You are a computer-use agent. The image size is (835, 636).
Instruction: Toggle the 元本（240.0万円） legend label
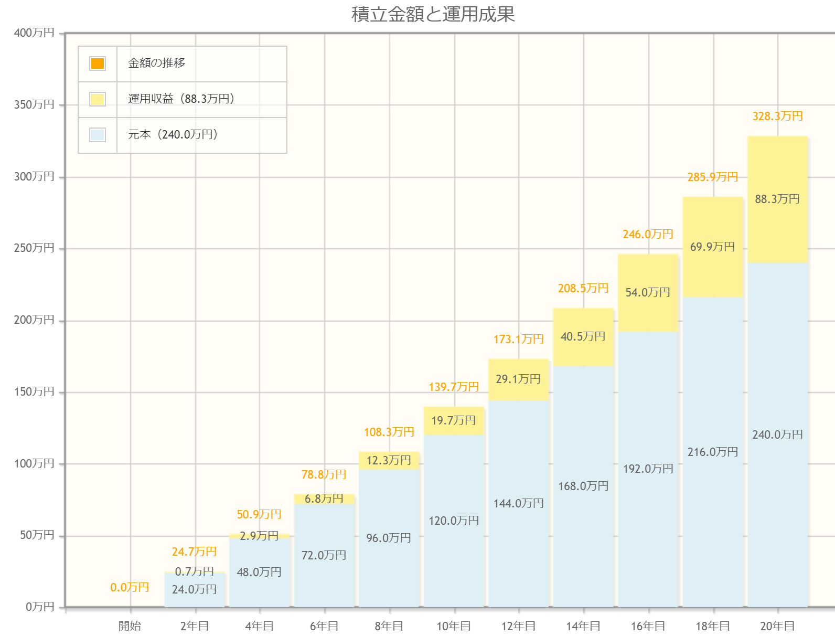click(x=173, y=135)
